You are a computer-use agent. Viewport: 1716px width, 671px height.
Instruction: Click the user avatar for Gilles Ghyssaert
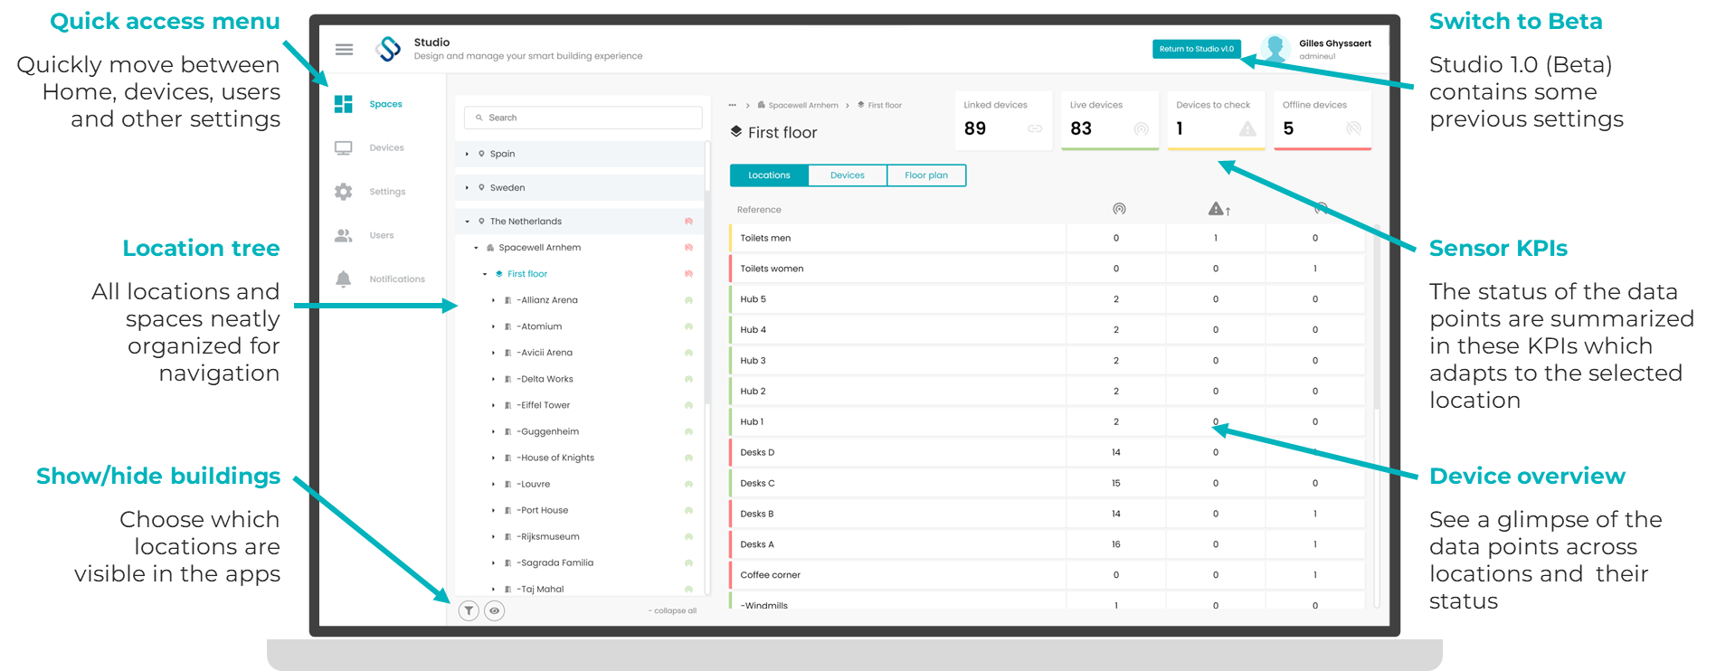1275,49
